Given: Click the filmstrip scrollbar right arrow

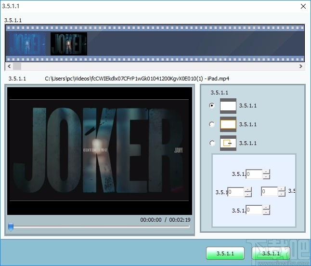Looking at the screenshot, I should point(301,66).
